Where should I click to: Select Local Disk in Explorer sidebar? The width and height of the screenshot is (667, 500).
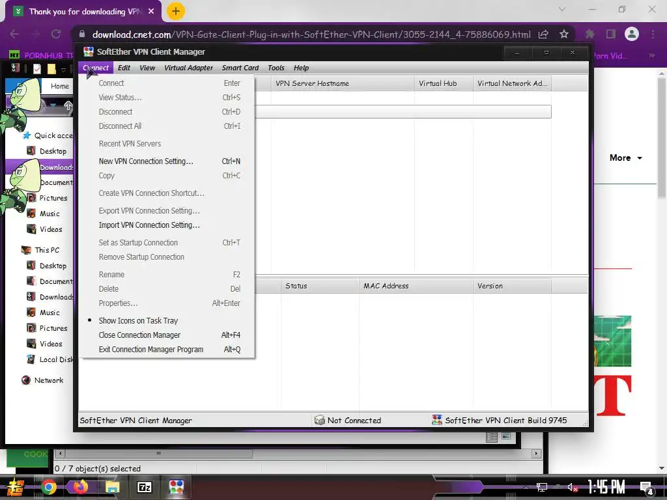(50, 359)
